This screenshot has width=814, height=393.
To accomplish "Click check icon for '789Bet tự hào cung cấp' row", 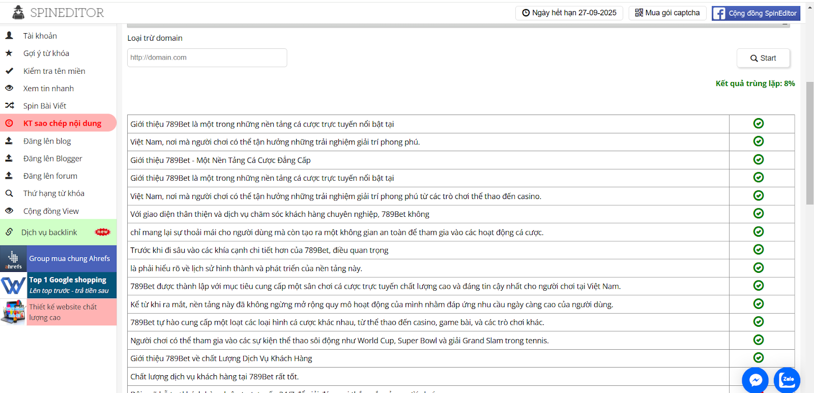I will [x=759, y=322].
